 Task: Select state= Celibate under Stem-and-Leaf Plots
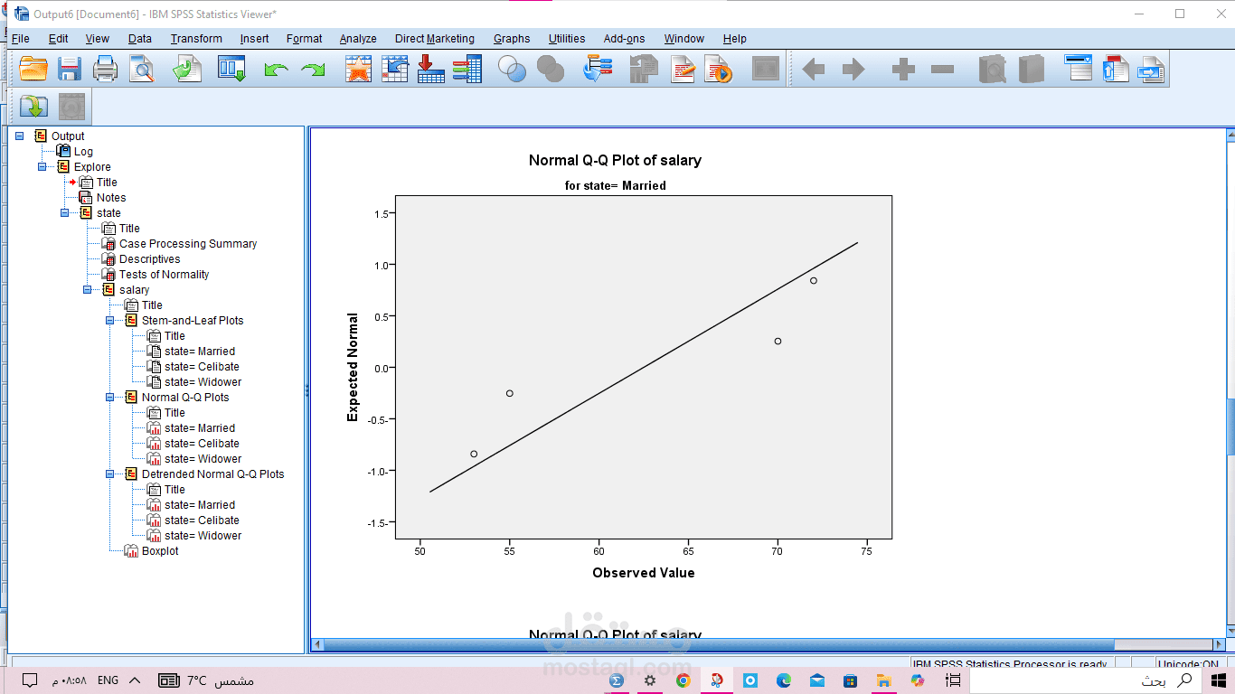(202, 366)
